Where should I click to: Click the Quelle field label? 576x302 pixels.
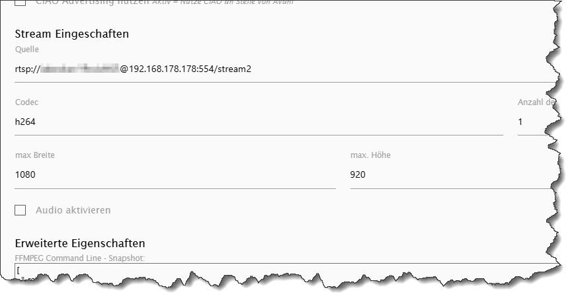[x=27, y=49]
